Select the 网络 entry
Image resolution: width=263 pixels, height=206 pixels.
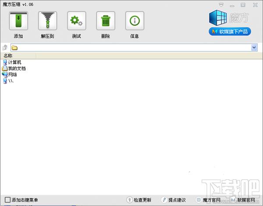click(13, 74)
